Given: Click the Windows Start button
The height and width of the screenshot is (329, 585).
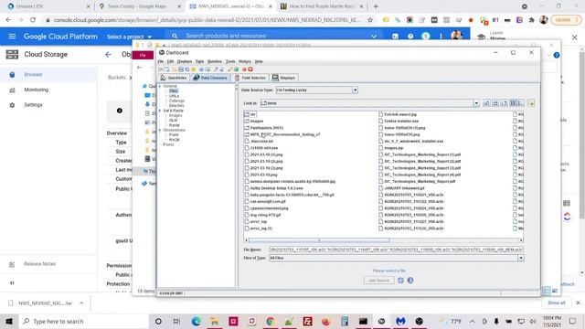Looking at the screenshot, I should click(9, 321).
